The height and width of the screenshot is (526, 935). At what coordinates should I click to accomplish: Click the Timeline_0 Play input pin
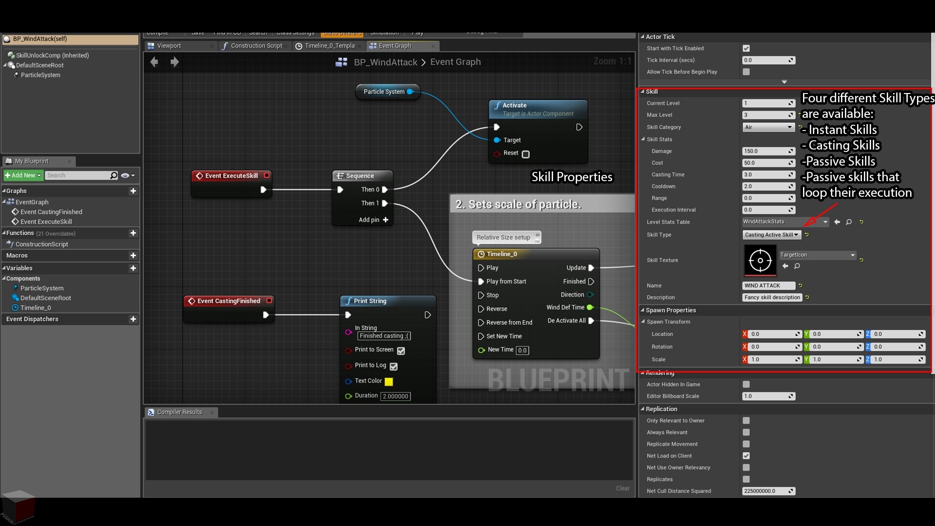(x=481, y=268)
